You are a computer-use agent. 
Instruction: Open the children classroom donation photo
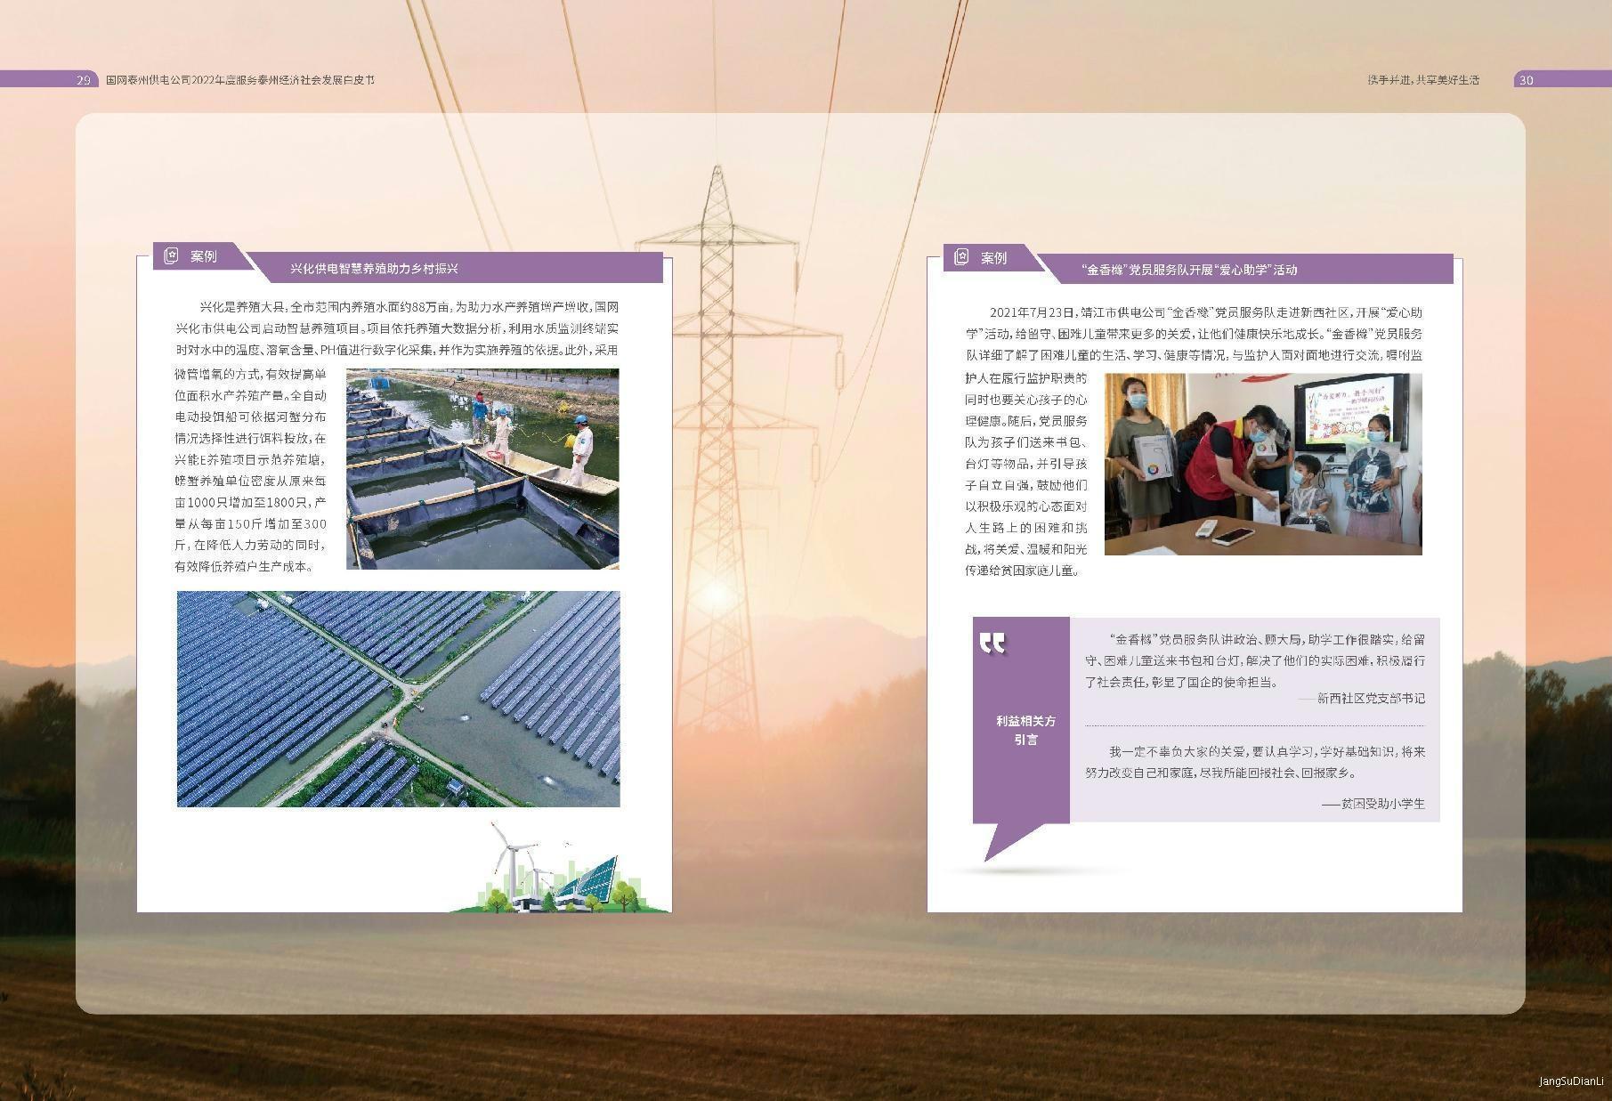tap(1262, 464)
